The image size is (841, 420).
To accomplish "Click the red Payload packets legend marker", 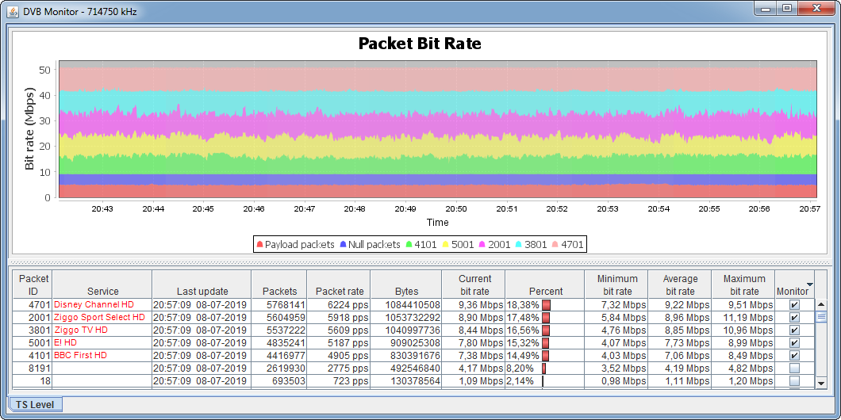I will click(x=259, y=245).
